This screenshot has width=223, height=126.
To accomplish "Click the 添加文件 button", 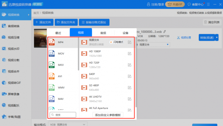I will coord(43,22).
